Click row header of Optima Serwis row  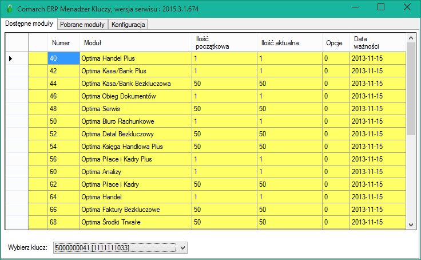pyautogui.click(x=17, y=109)
